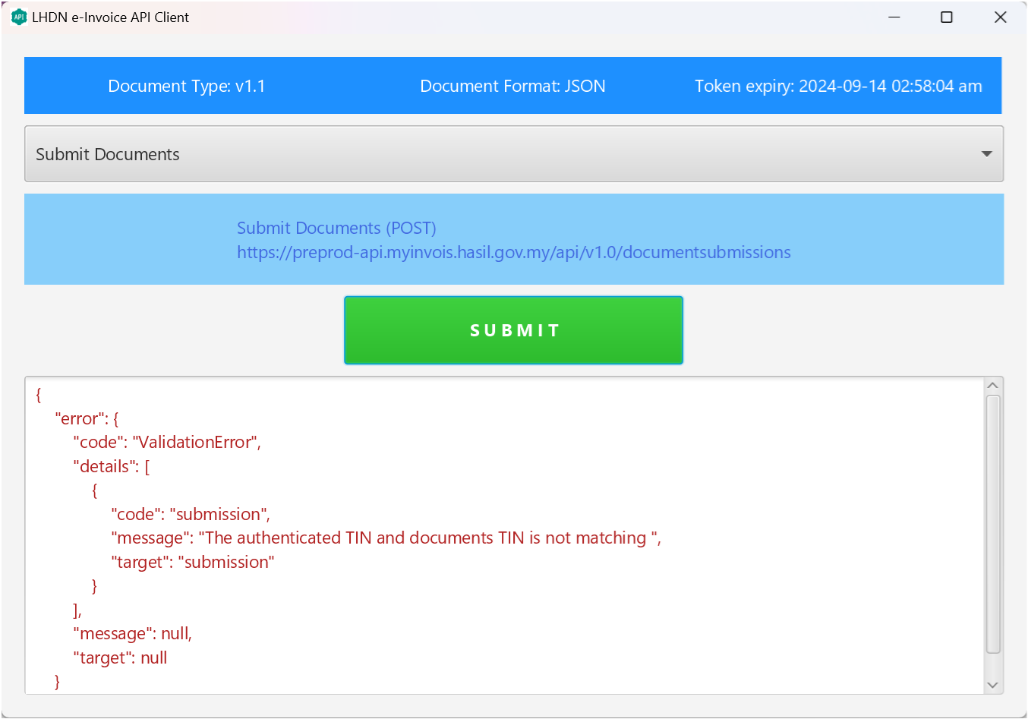This screenshot has width=1028, height=719.
Task: Click the response panel scrollbar down arrow
Action: tap(992, 684)
